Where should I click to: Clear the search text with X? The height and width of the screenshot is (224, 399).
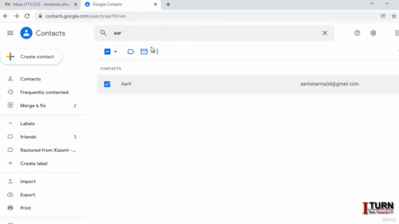click(325, 33)
